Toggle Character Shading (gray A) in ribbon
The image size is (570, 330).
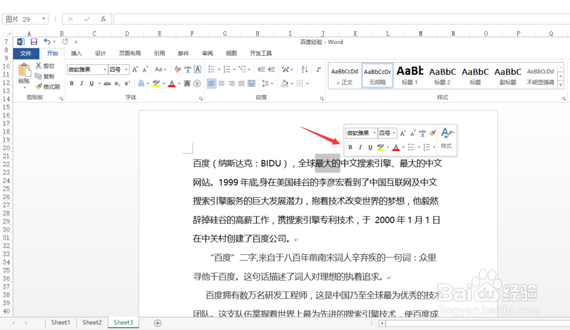(187, 84)
